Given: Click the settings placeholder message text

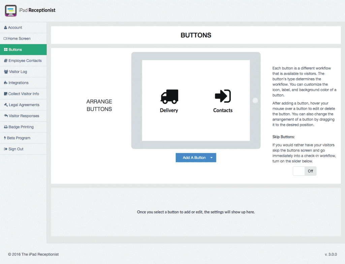Looking at the screenshot, I should pos(196,212).
